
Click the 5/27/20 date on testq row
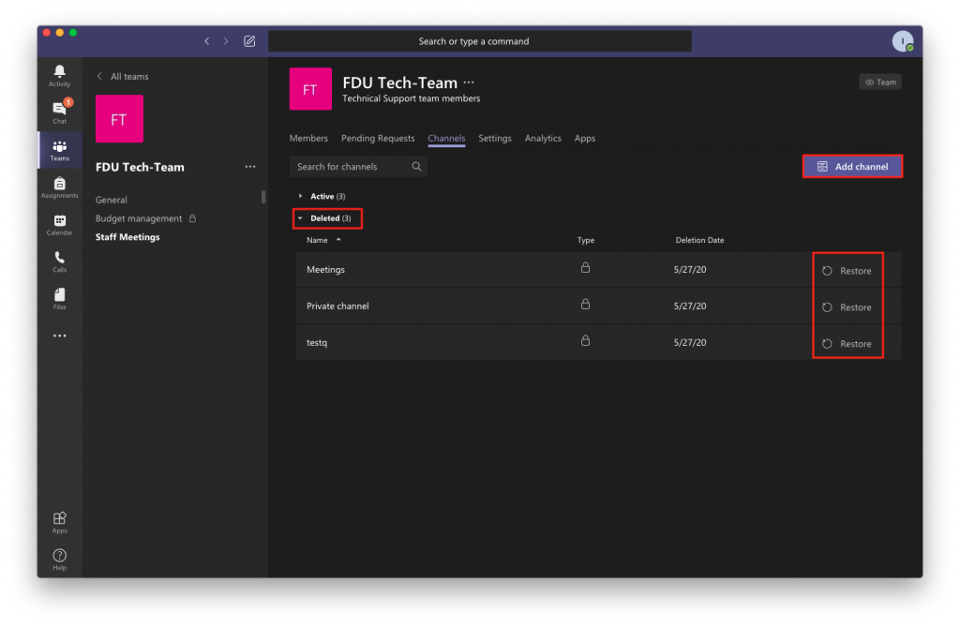point(690,342)
